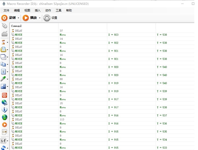The height and width of the screenshot is (150, 198).
Task: Open the 文件 file menu
Action: 6,11
